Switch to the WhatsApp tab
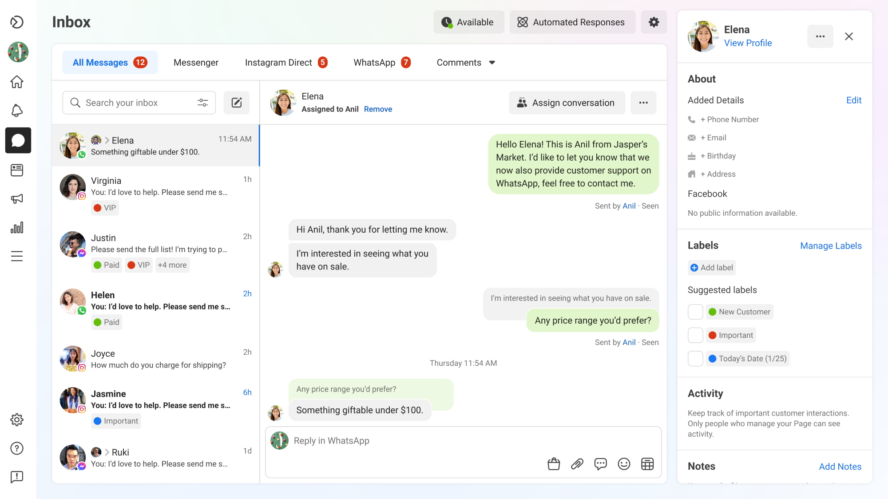 click(374, 63)
